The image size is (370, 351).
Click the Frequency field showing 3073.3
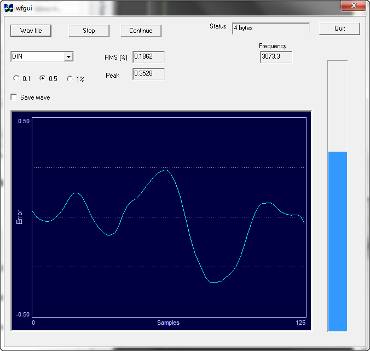(x=276, y=57)
